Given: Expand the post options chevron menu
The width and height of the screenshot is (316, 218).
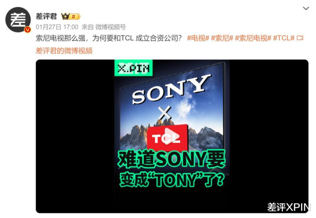Looking at the screenshot, I should pos(306,8).
